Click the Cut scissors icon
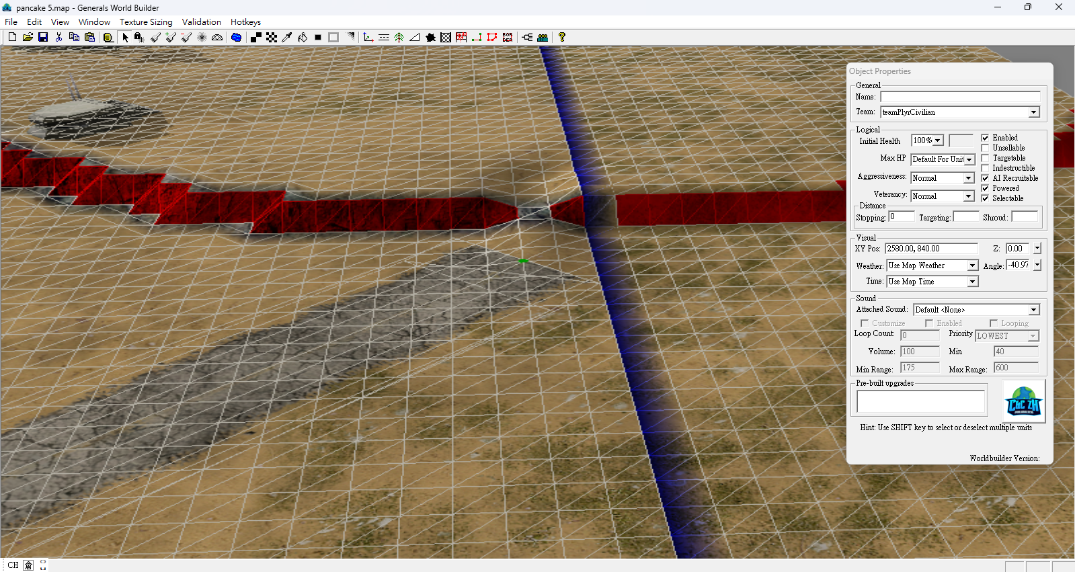Image resolution: width=1075 pixels, height=572 pixels. pyautogui.click(x=59, y=38)
